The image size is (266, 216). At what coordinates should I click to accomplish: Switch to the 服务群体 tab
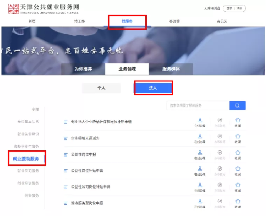tap(171, 69)
